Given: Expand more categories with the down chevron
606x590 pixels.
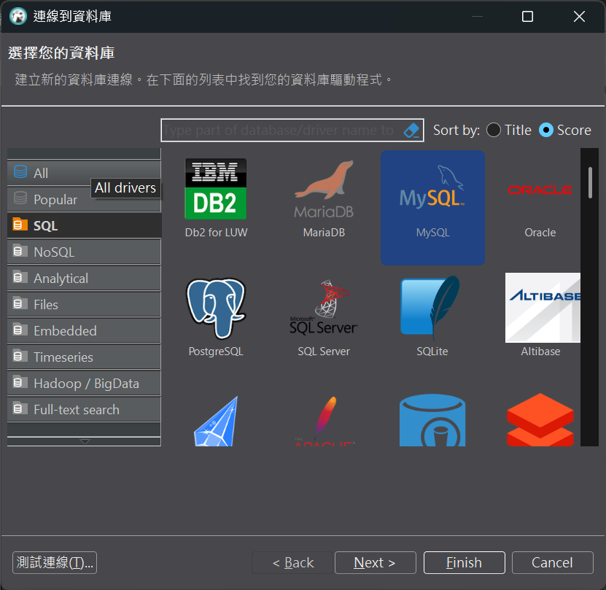Looking at the screenshot, I should click(x=85, y=441).
